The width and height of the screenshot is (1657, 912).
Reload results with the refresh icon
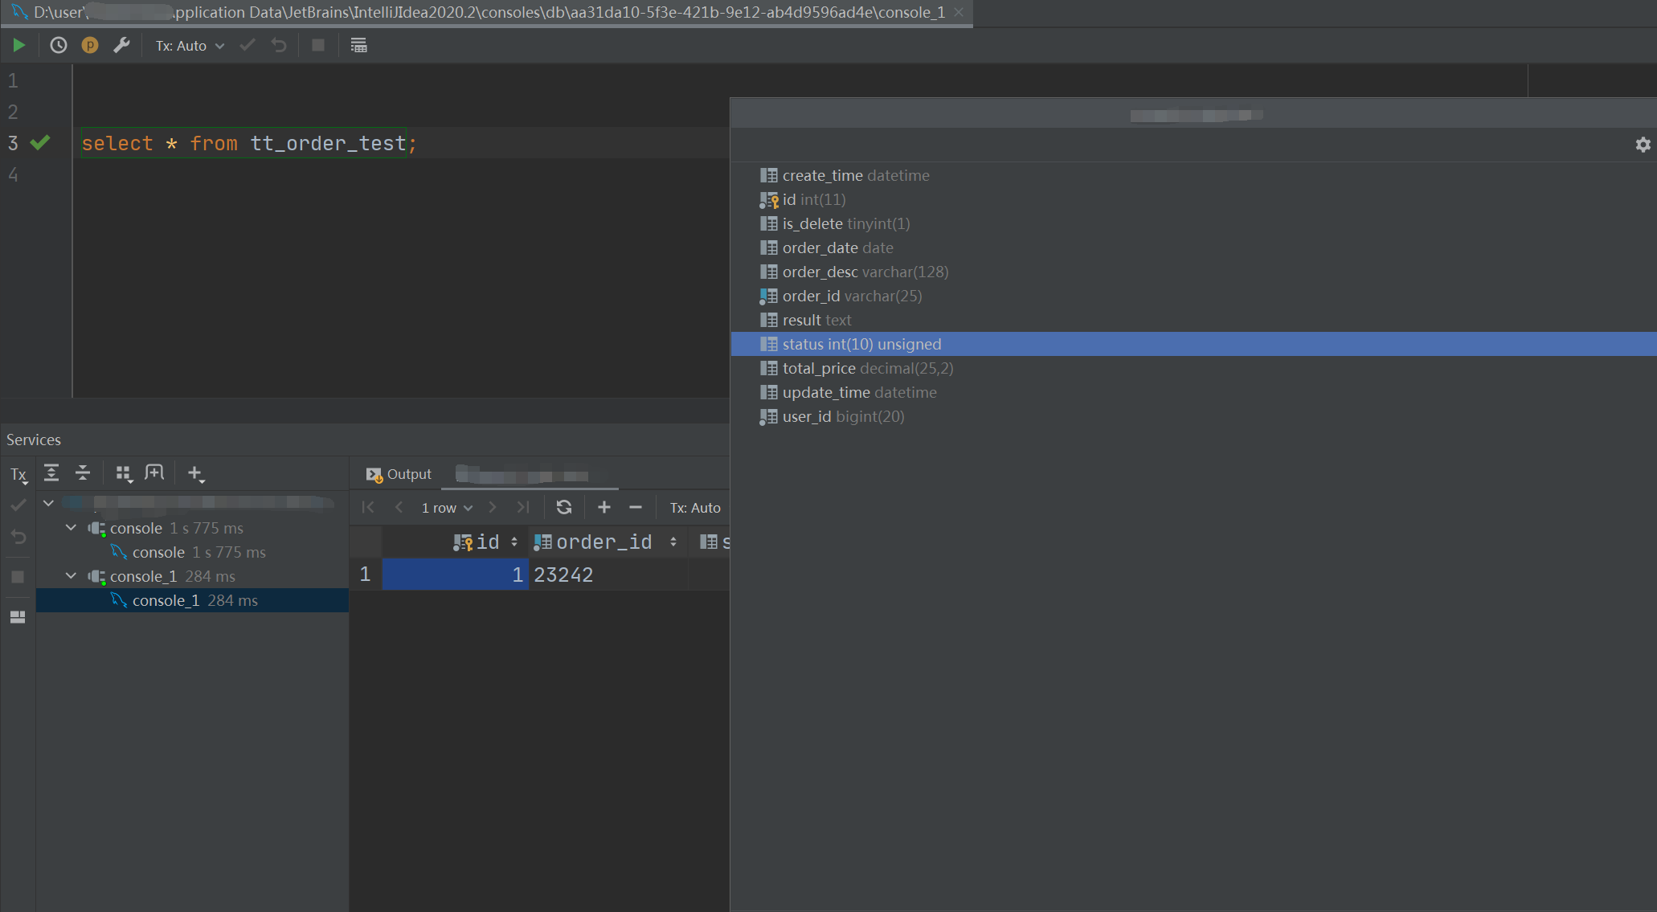point(564,508)
